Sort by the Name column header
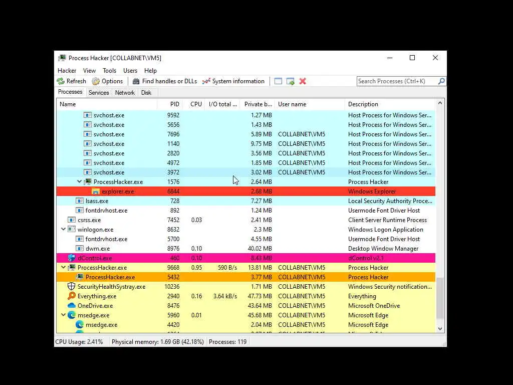 click(107, 104)
